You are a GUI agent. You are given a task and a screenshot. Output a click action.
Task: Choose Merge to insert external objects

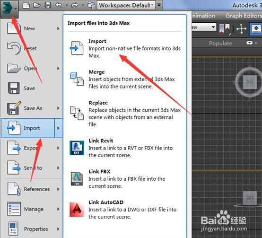(x=125, y=79)
